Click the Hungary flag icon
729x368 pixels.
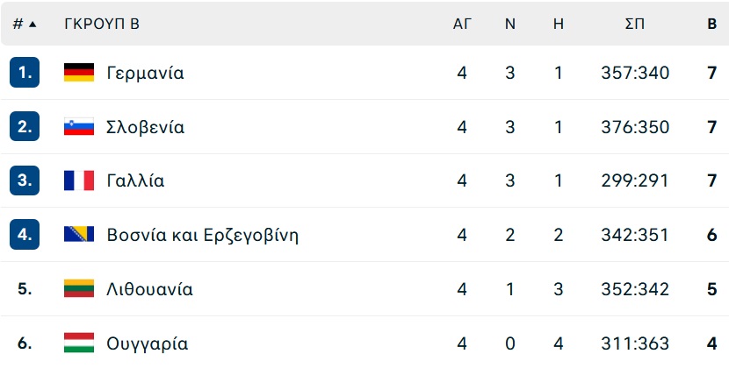pos(79,343)
